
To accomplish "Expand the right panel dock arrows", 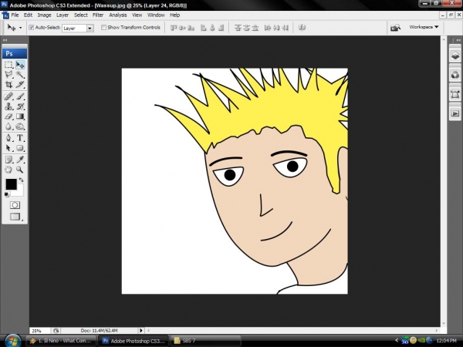I will (458, 40).
